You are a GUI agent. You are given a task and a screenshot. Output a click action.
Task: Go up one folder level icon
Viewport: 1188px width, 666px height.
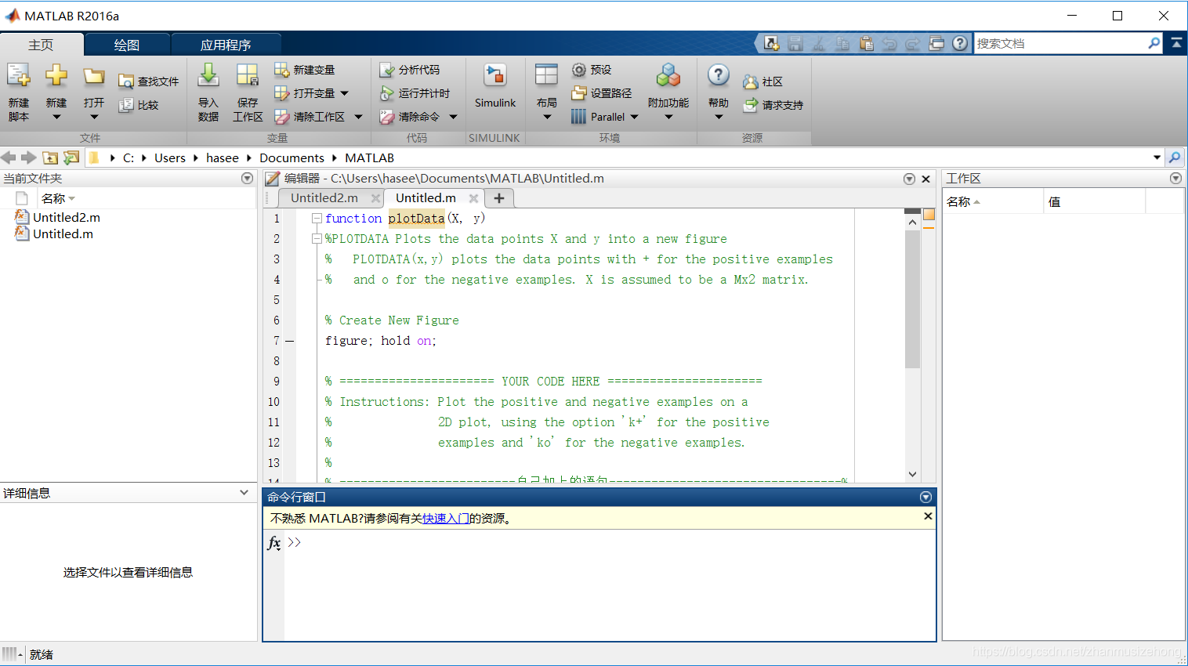[x=50, y=157]
